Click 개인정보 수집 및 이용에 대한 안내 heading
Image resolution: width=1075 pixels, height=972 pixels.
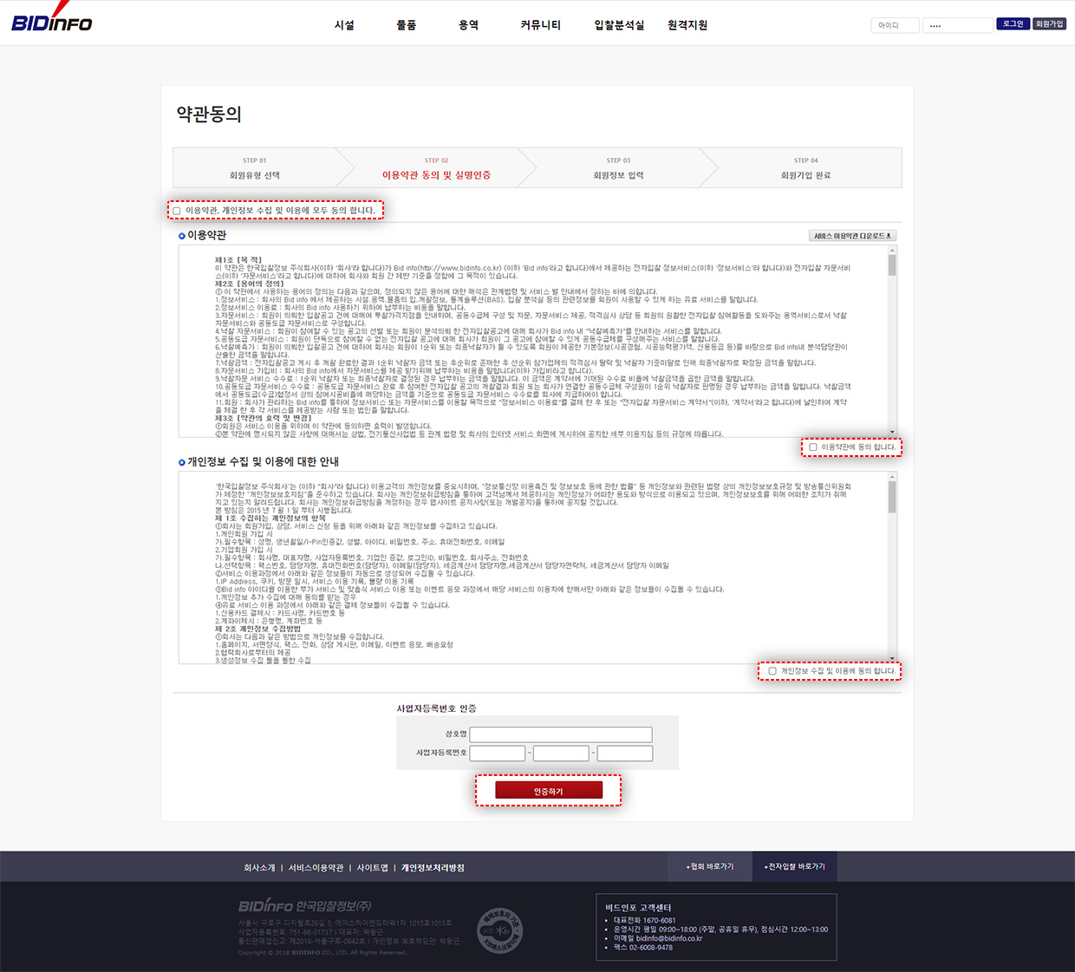pyautogui.click(x=263, y=461)
